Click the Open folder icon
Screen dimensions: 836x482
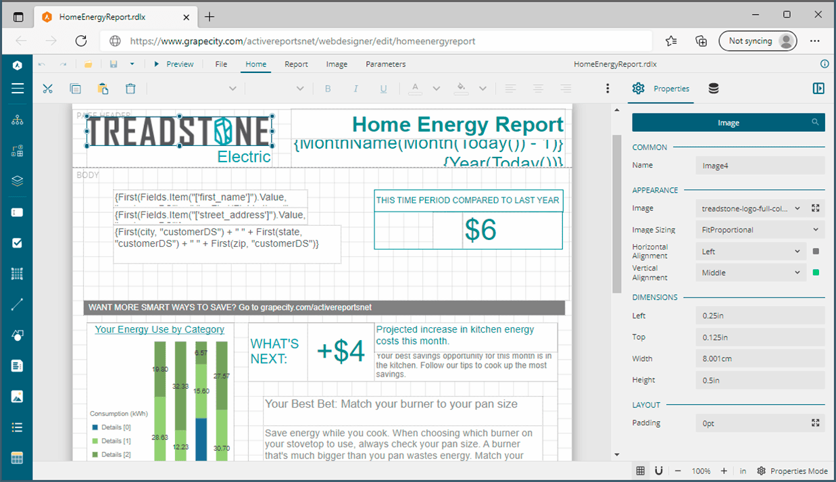[88, 64]
